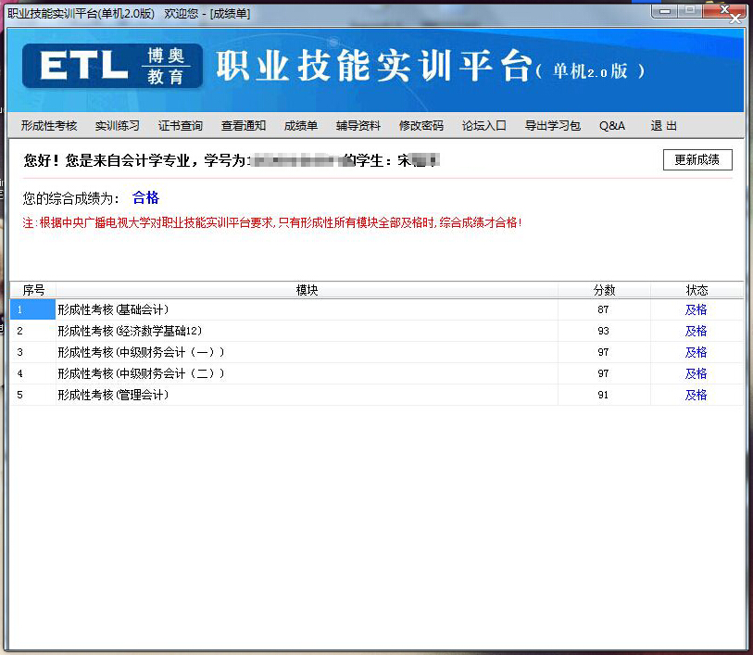The height and width of the screenshot is (655, 753).
Task: Click 及格 status of 管理会计 row
Action: click(696, 395)
